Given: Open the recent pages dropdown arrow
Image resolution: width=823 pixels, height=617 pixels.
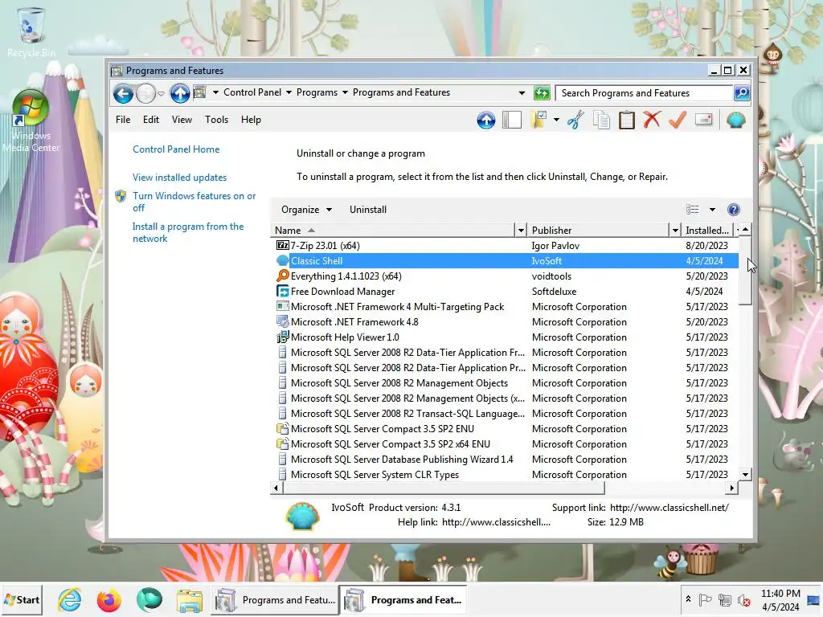Looking at the screenshot, I should point(161,94).
